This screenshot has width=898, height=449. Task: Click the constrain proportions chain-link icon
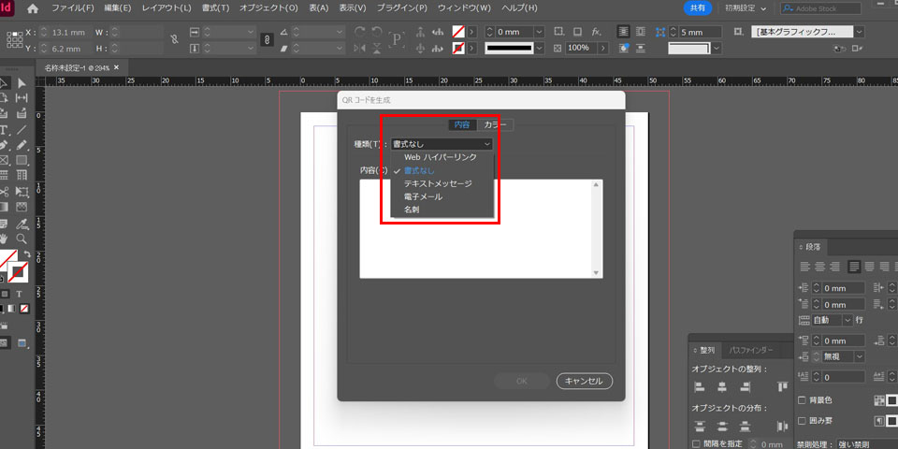(265, 40)
